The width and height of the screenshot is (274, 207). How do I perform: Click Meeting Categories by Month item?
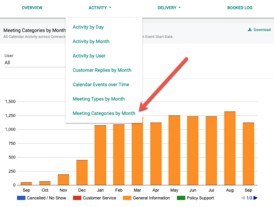pyautogui.click(x=104, y=113)
